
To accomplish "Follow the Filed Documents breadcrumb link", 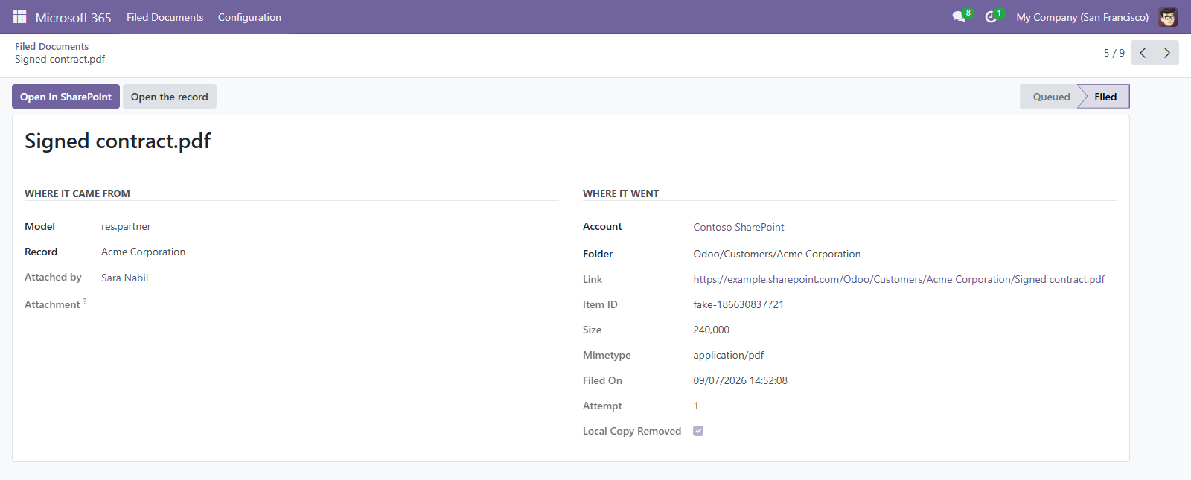I will (x=51, y=46).
